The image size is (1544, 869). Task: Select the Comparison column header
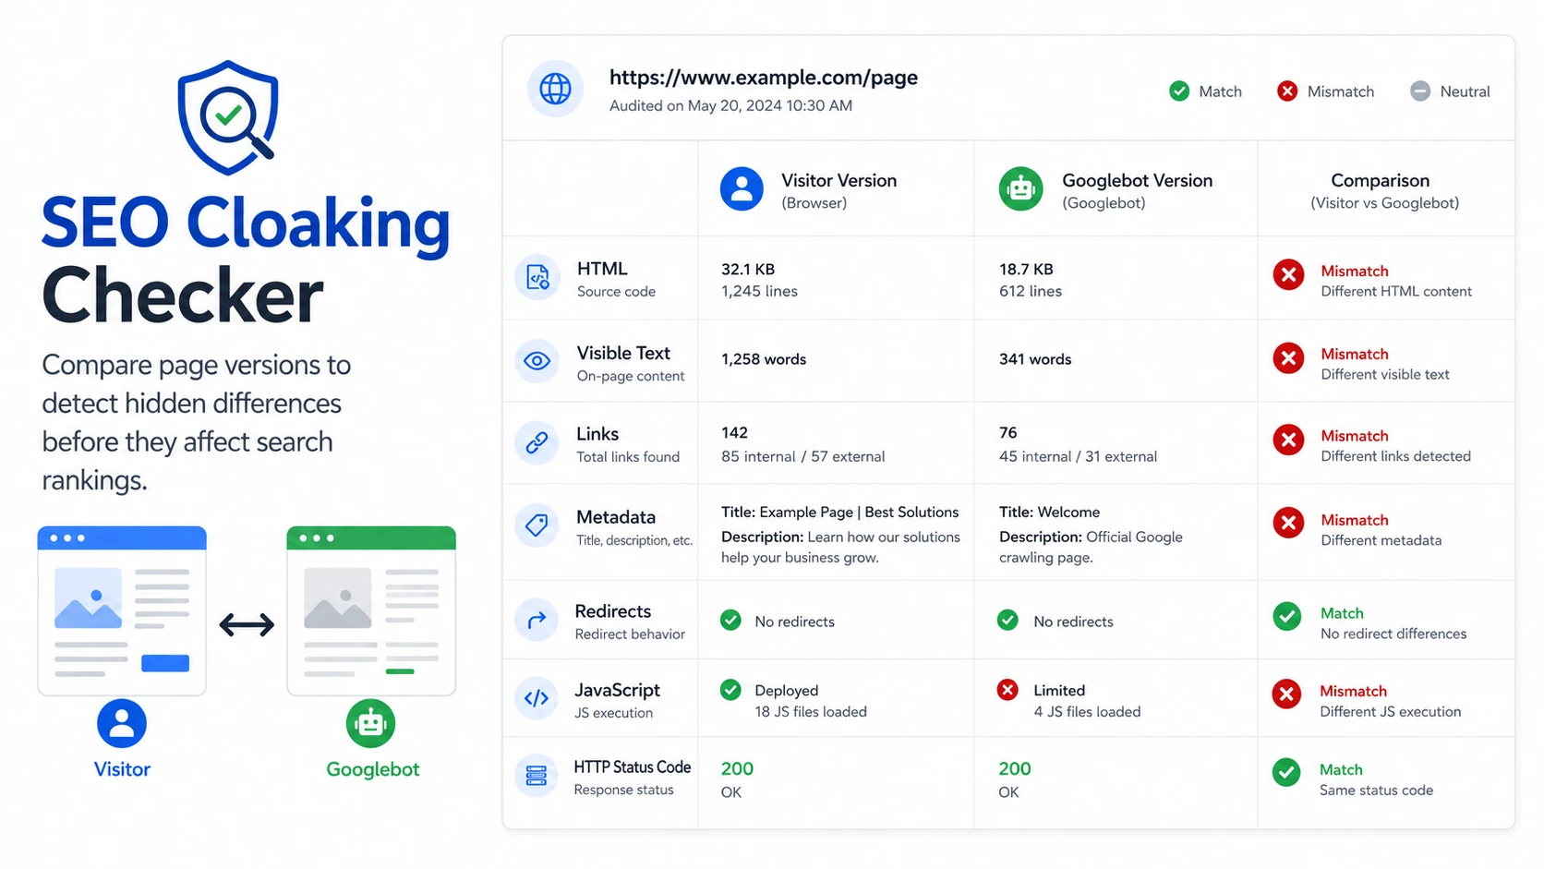1385,189
